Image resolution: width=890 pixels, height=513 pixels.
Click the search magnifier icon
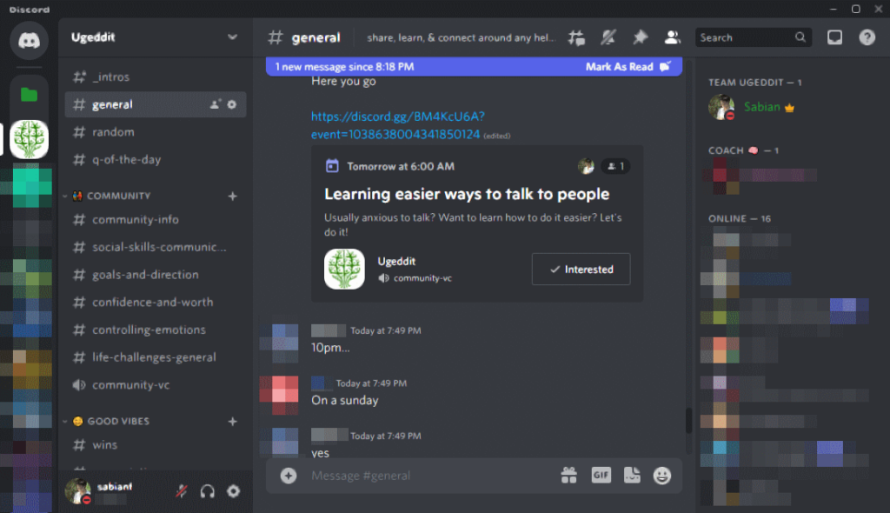pos(800,37)
